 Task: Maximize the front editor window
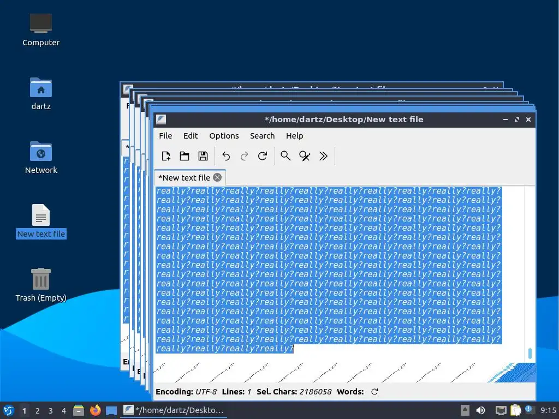pos(517,119)
